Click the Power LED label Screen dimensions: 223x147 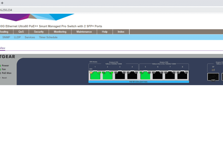pyautogui.click(x=5, y=66)
